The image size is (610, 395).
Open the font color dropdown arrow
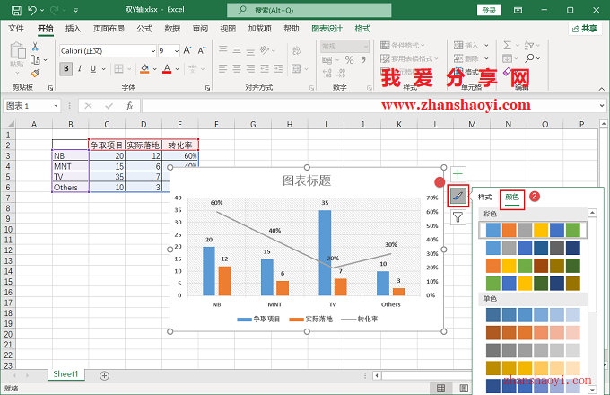click(177, 69)
